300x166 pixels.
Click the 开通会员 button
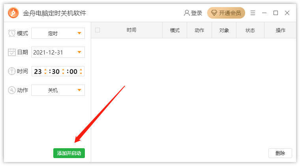pos(226,13)
